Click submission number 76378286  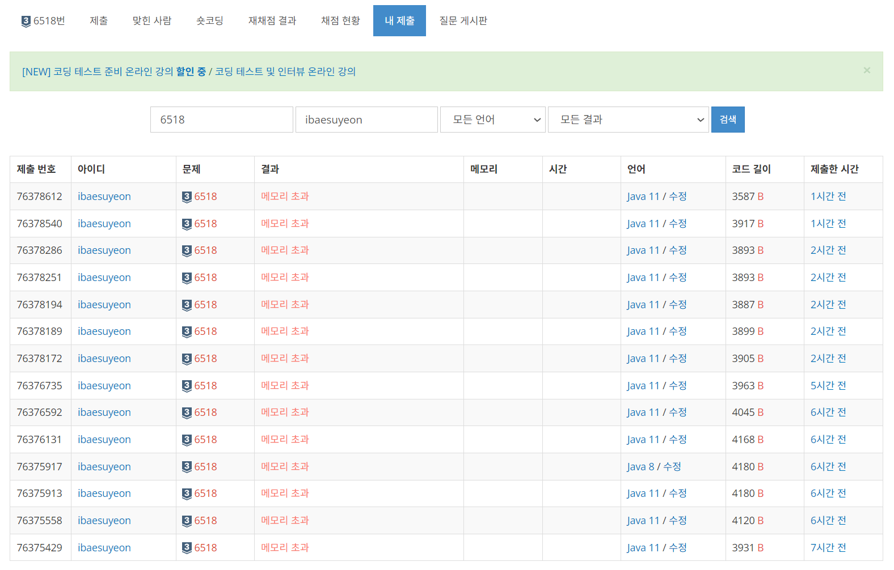coord(39,250)
